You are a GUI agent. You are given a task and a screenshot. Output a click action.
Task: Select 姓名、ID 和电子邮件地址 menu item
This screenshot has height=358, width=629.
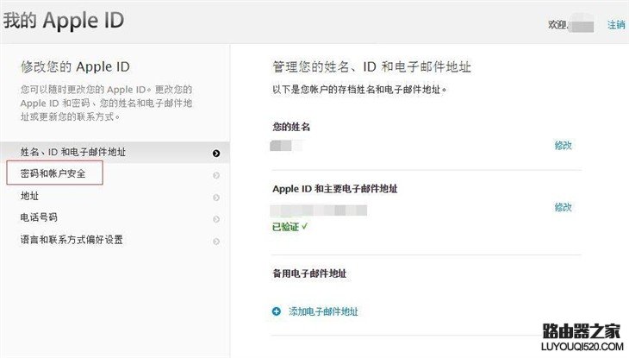pos(73,153)
